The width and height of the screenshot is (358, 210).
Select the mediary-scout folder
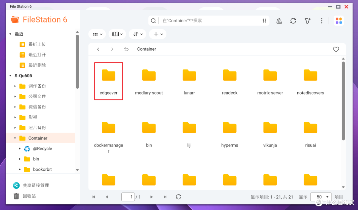(149, 82)
